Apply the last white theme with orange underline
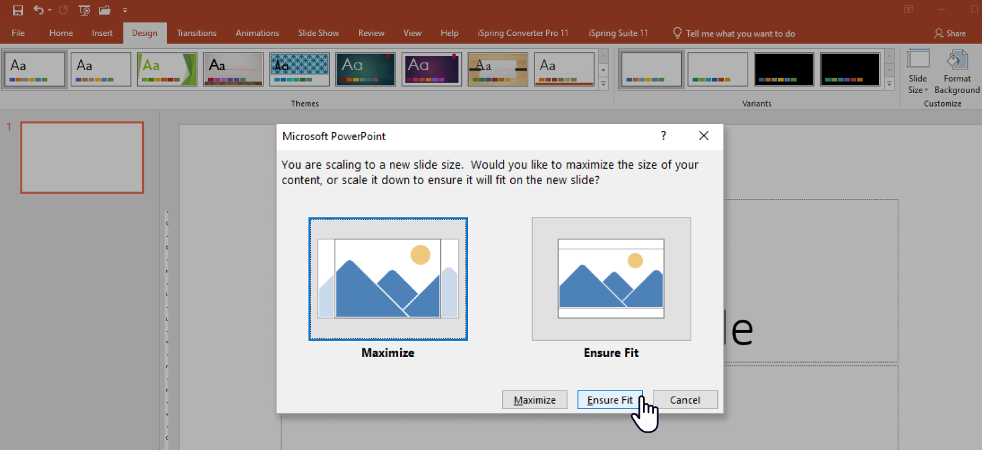This screenshot has width=982, height=450. (x=564, y=69)
